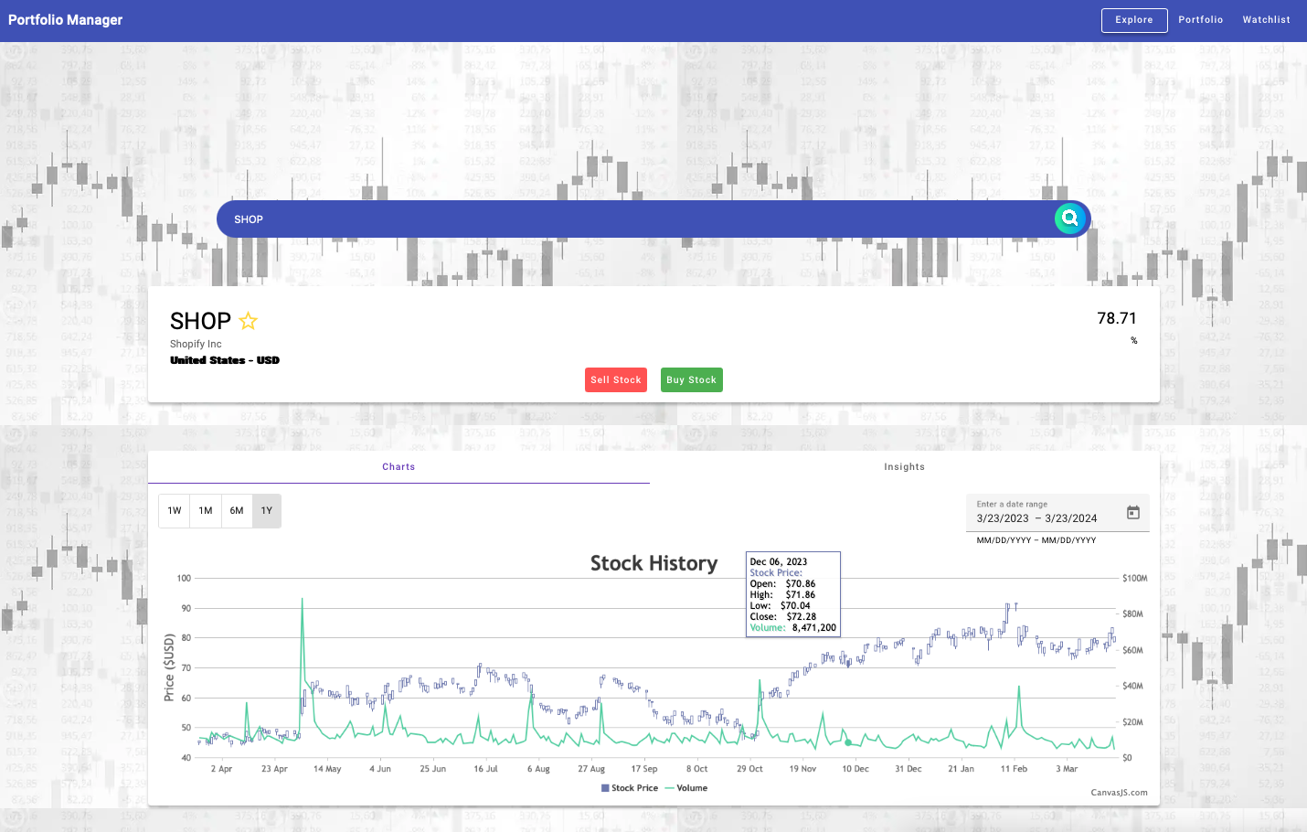Click the 78.71 price value
1307x832 pixels.
click(1117, 318)
